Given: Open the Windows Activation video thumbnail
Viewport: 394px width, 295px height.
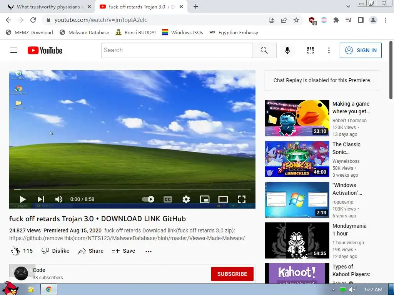Looking at the screenshot, I should click(297, 199).
